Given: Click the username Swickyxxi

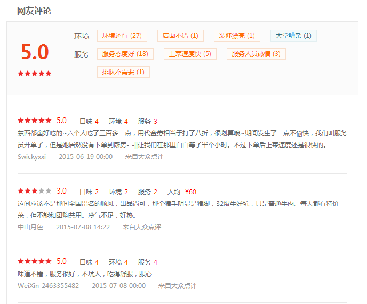Looking at the screenshot, I should (31, 157).
